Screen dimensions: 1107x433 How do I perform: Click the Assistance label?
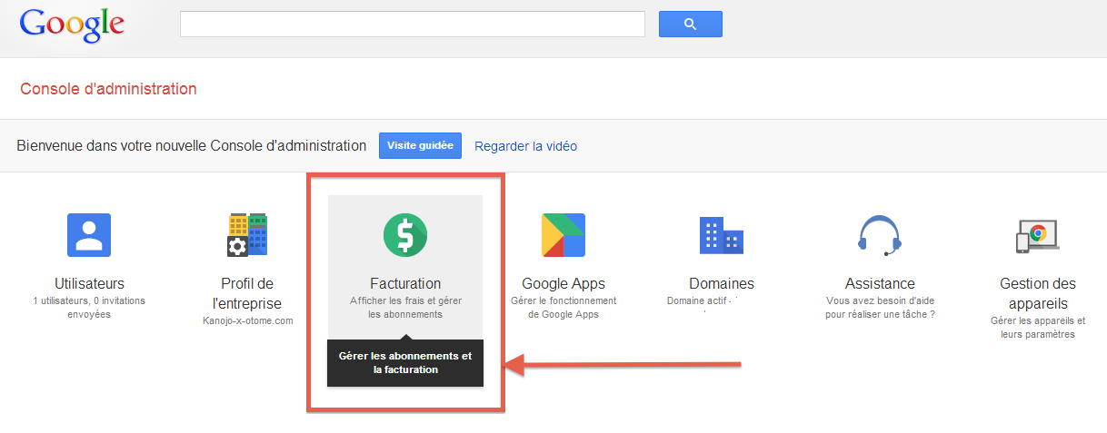(880, 283)
